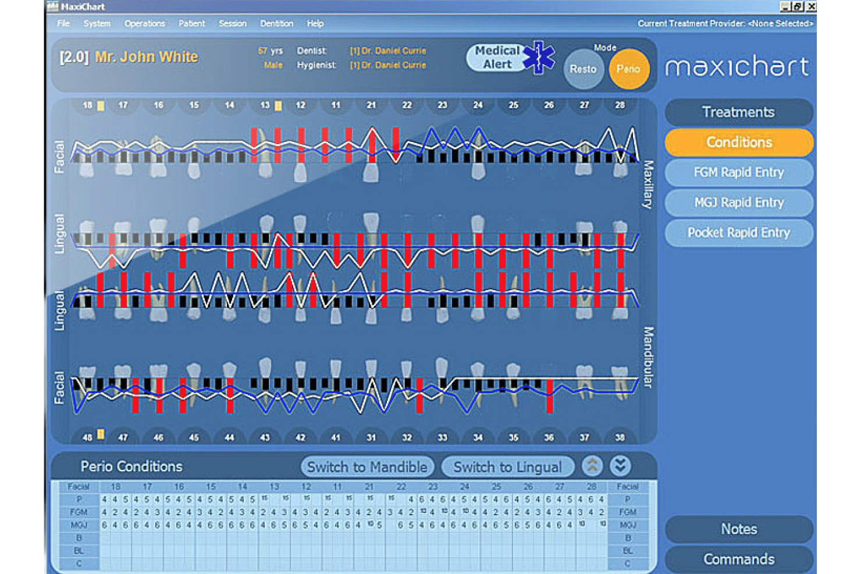Click the Current Treatment Provider label
861x574 pixels.
coord(725,24)
